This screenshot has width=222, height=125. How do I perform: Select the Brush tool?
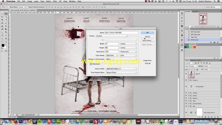point(6,23)
